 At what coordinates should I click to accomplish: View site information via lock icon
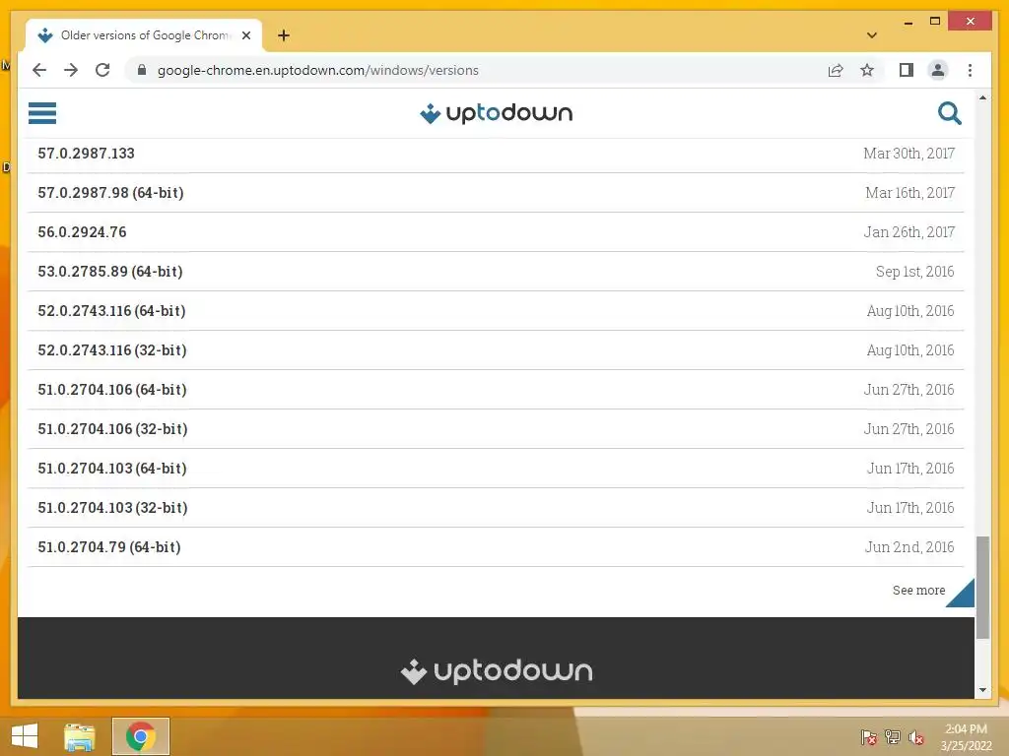click(142, 70)
